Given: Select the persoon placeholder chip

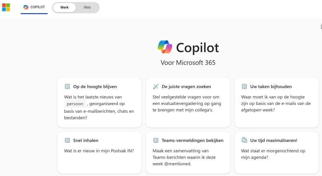Looking at the screenshot, I should 75,104.
